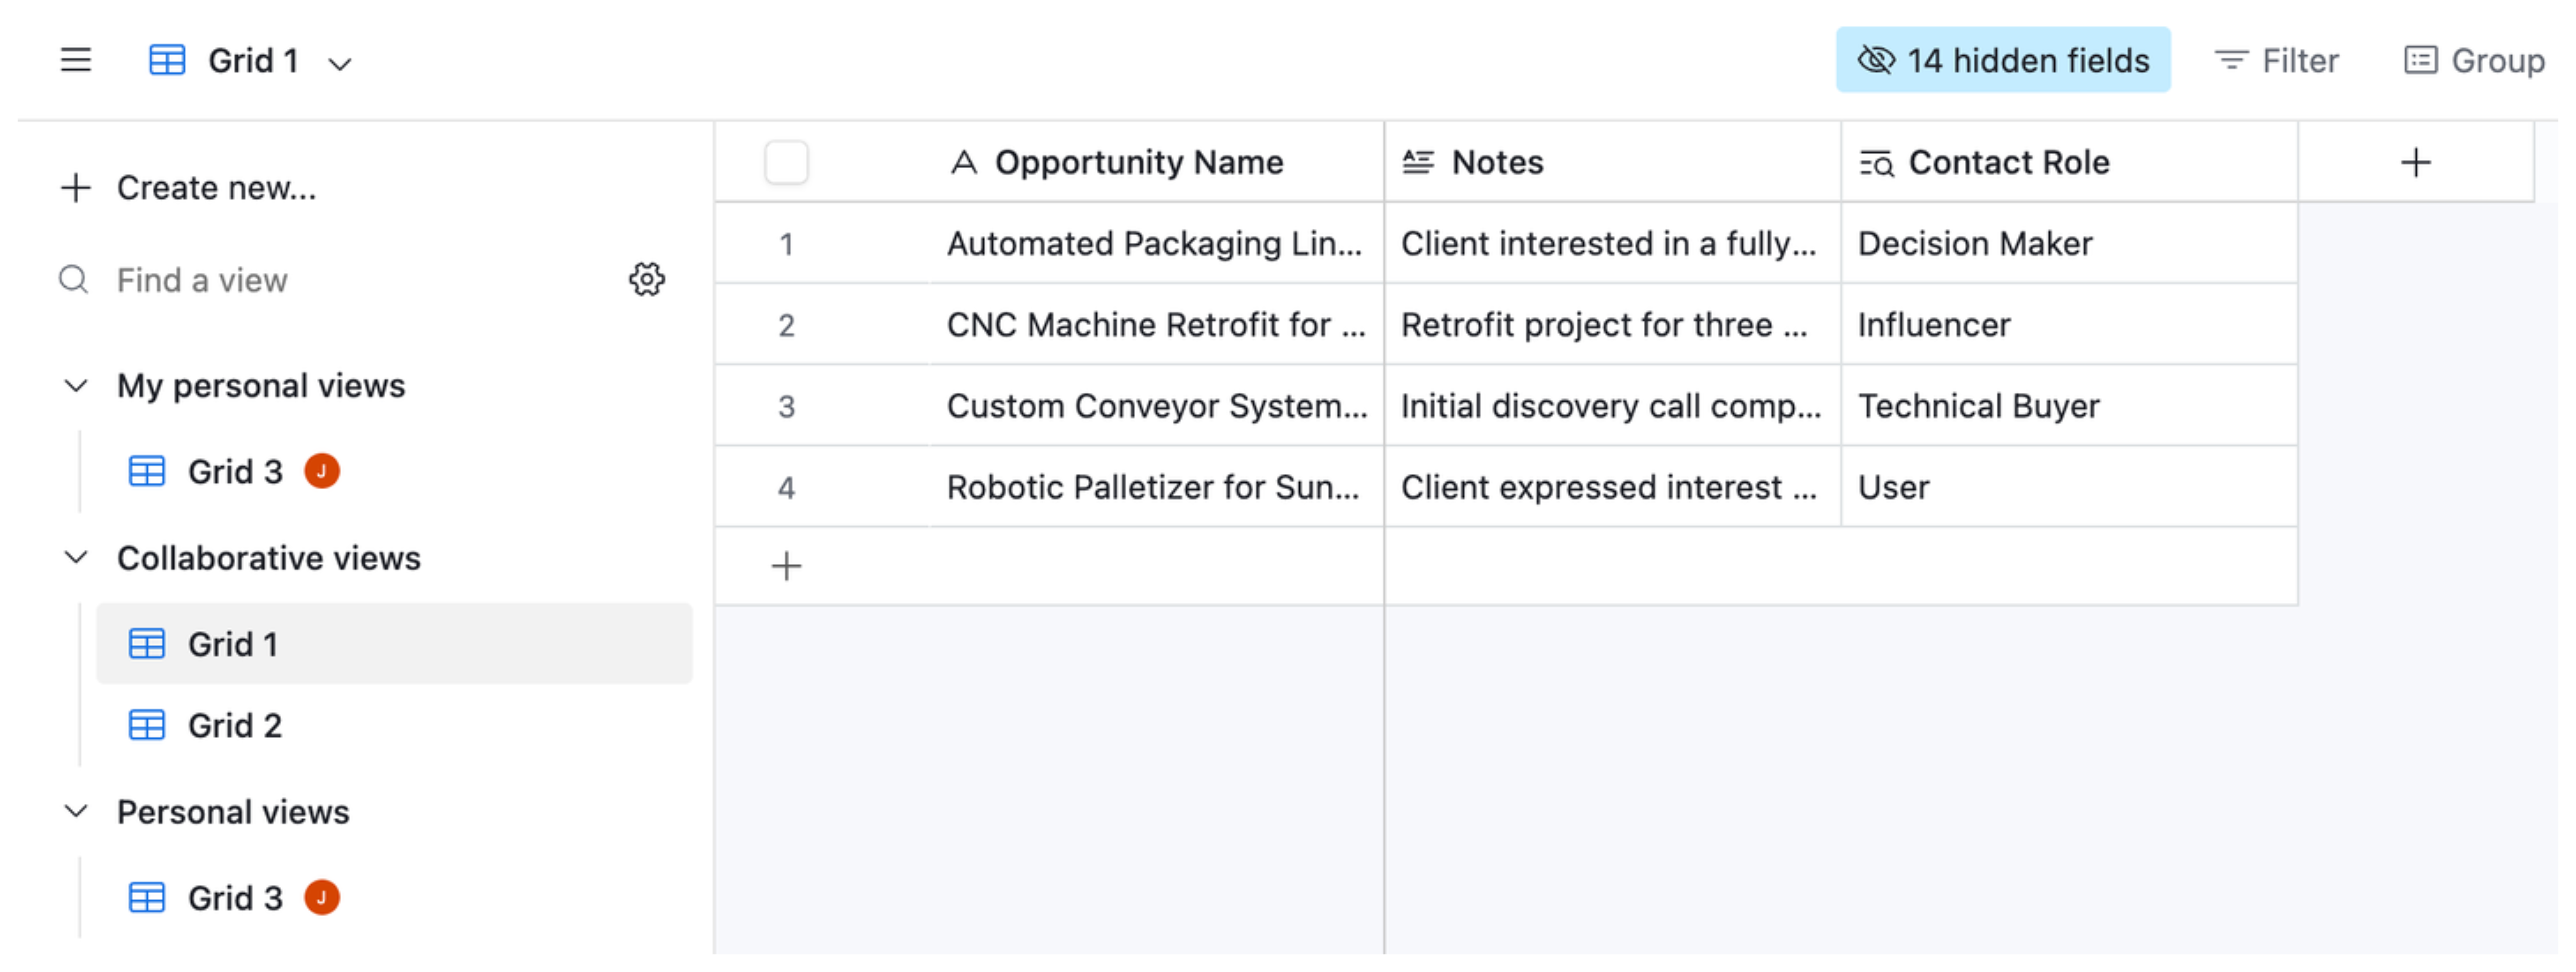The height and width of the screenshot is (972, 2576).
Task: Click the grid view icon next to Grid 1 title
Action: (x=167, y=60)
